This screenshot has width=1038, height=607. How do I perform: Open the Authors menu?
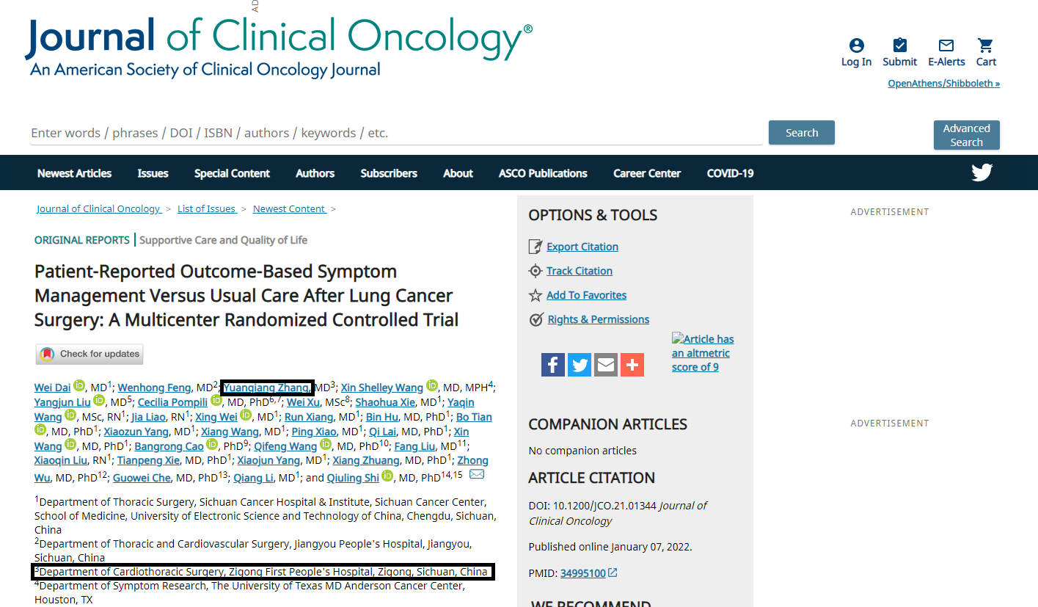(x=315, y=173)
